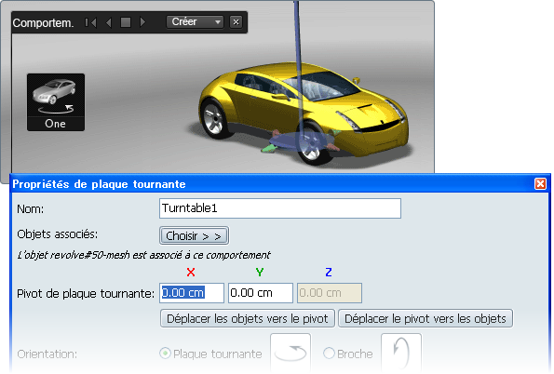Play the behavior animation

click(142, 22)
